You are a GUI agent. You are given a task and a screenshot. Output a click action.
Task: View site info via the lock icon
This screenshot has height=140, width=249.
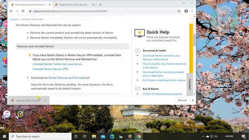[x=30, y=11]
